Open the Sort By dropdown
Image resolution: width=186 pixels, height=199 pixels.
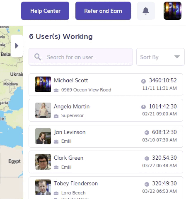pyautogui.click(x=160, y=57)
